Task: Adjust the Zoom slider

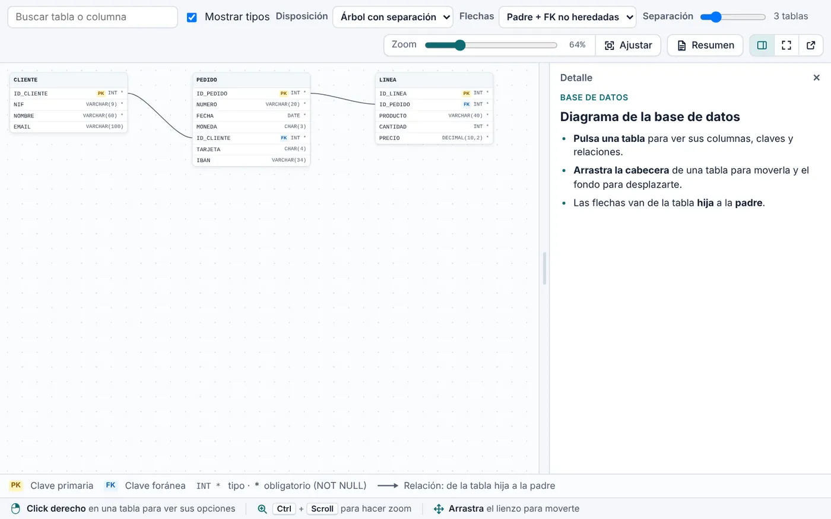Action: pos(491,45)
